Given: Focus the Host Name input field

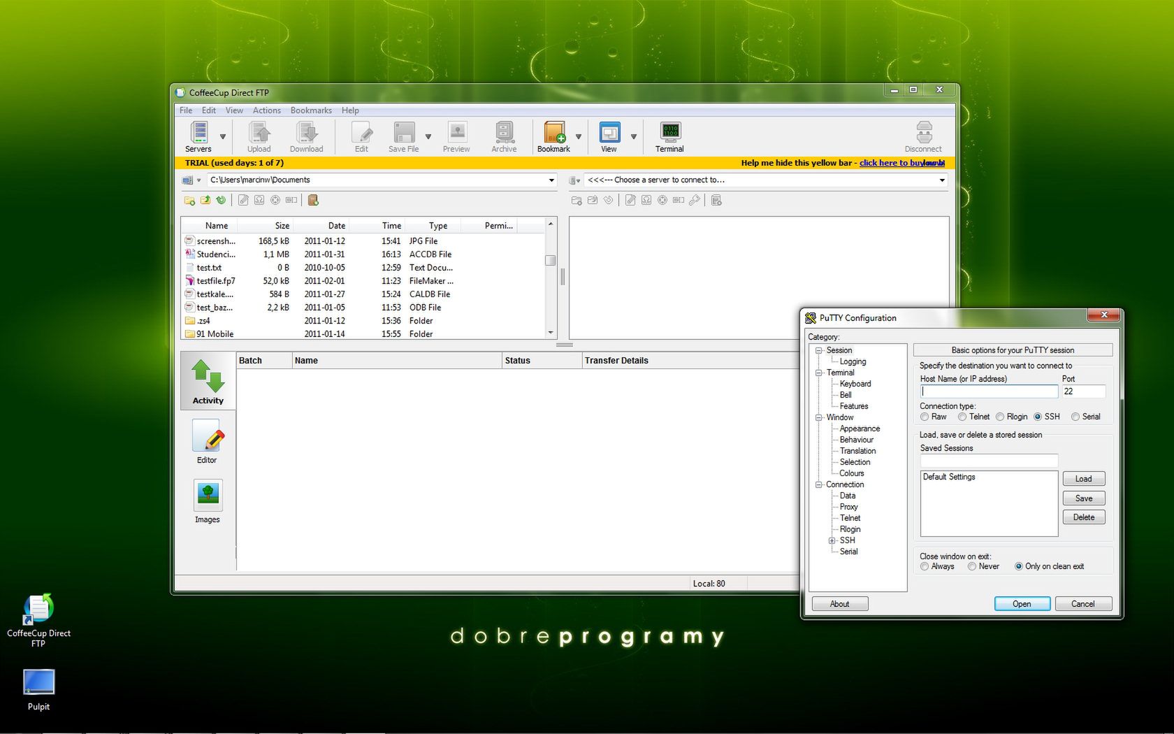Looking at the screenshot, I should pyautogui.click(x=989, y=391).
